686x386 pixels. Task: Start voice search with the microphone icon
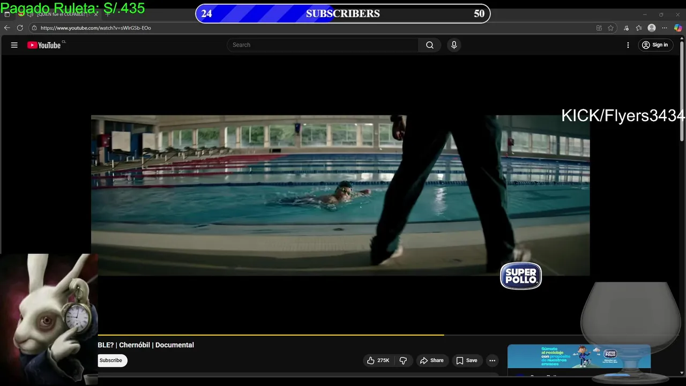point(454,45)
